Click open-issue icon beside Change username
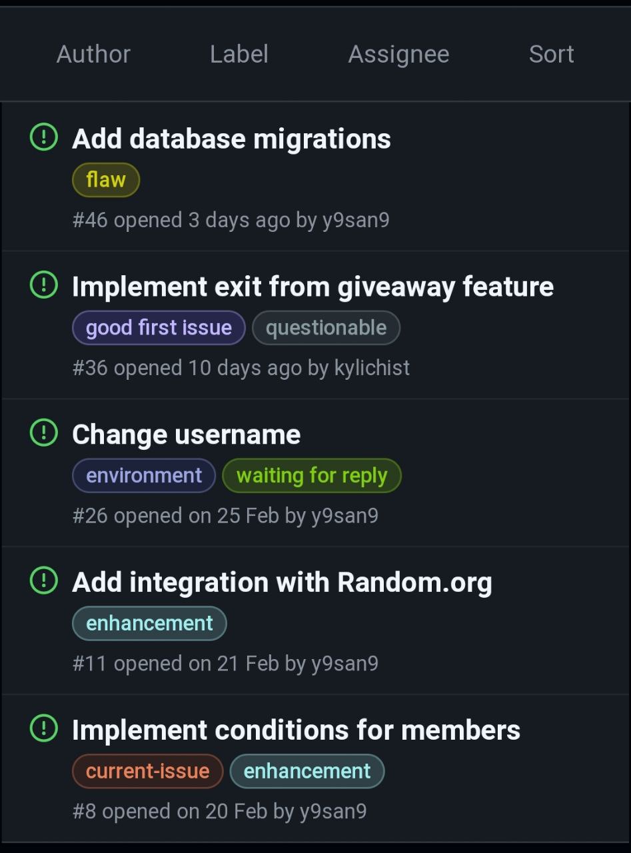The height and width of the screenshot is (853, 631). [x=44, y=433]
